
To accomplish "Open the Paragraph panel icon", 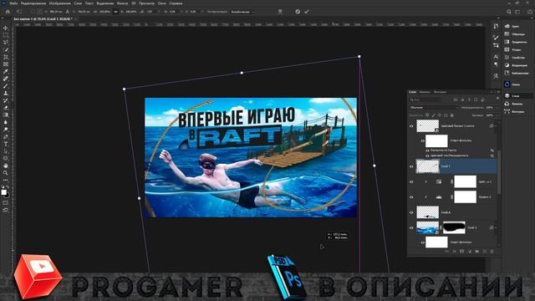I will [x=496, y=64].
